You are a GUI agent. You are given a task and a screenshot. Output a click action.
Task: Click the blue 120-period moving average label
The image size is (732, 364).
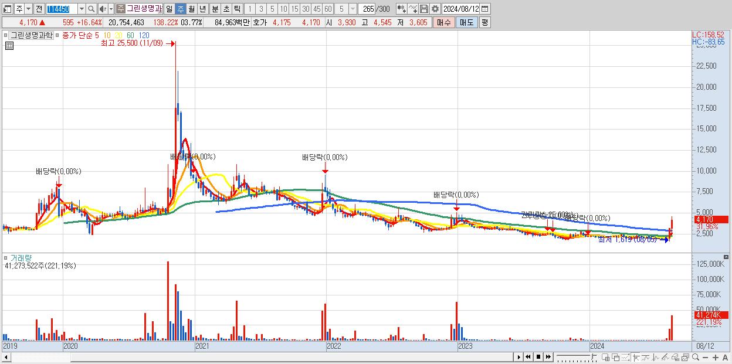click(x=144, y=35)
